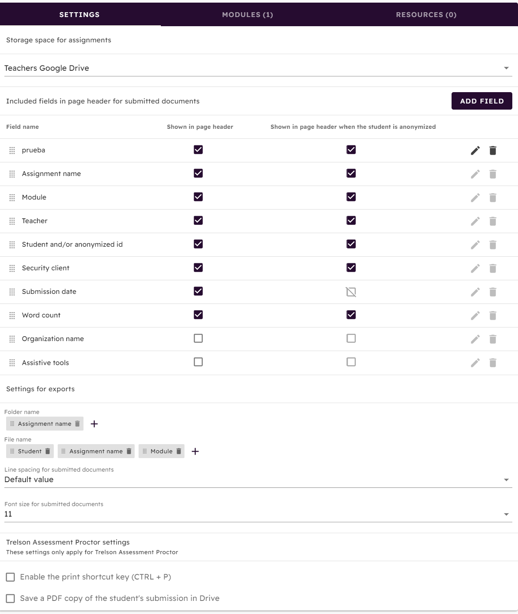The height and width of the screenshot is (614, 518).
Task: Open the Resources (0) tab
Action: pos(426,14)
